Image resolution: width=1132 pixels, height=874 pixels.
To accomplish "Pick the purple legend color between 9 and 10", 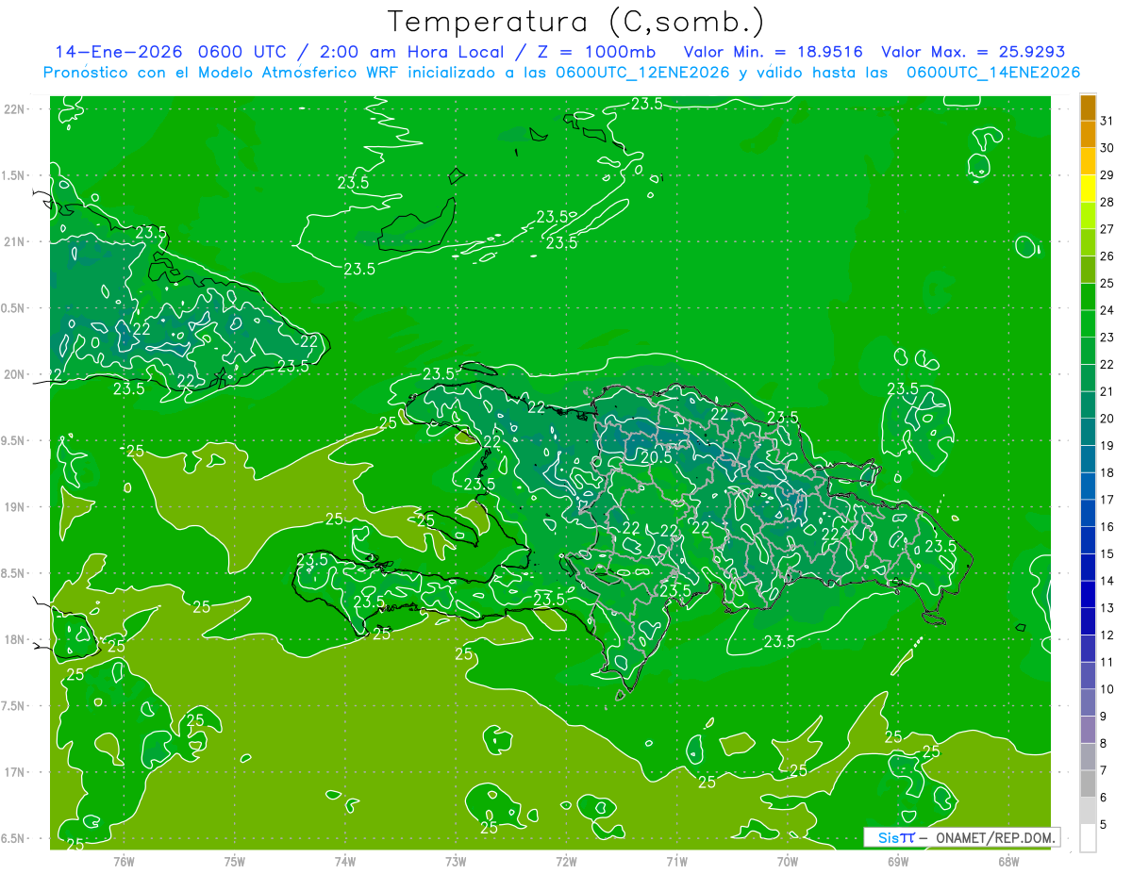I will pyautogui.click(x=1088, y=703).
